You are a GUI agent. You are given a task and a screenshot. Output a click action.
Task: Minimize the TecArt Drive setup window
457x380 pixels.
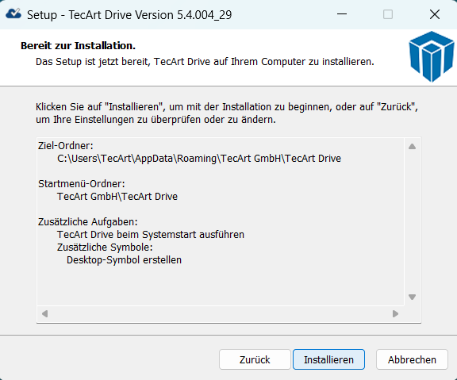342,14
